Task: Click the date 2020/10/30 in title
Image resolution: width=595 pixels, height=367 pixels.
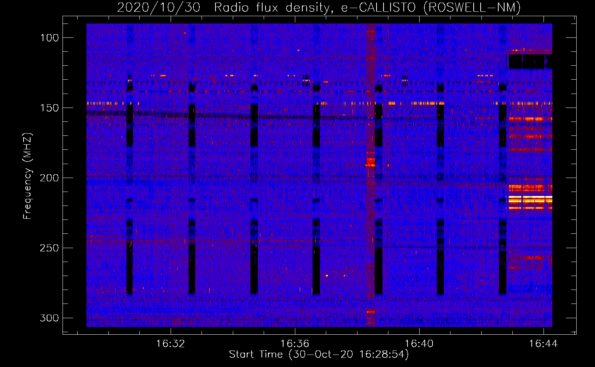Action: [x=158, y=7]
